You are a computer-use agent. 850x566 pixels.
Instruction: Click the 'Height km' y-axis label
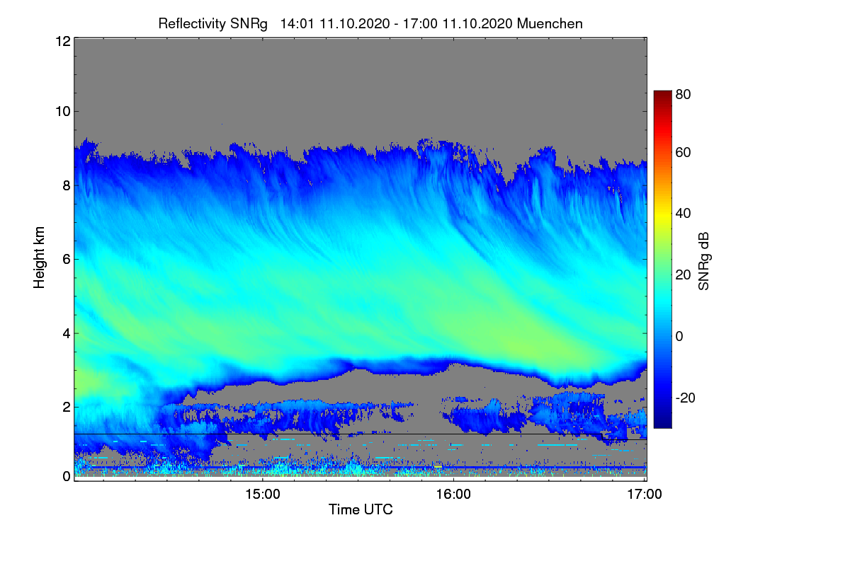click(x=40, y=259)
